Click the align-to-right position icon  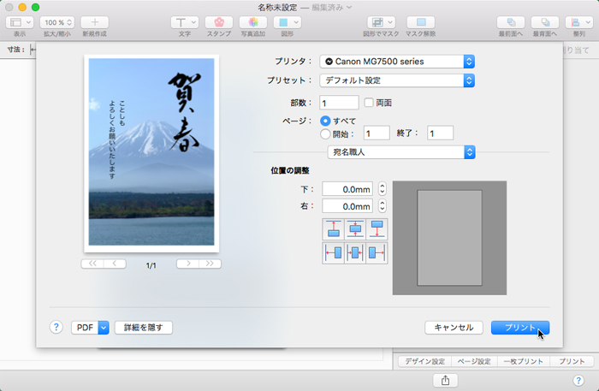tap(377, 252)
